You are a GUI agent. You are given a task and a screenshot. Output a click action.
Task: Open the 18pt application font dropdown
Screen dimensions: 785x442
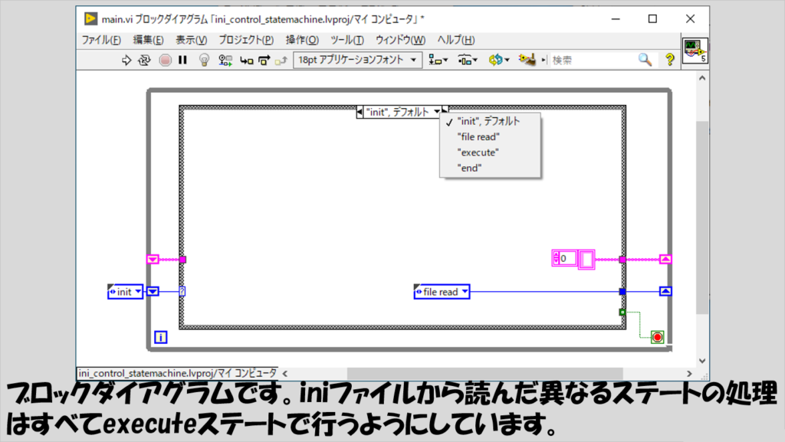[357, 60]
